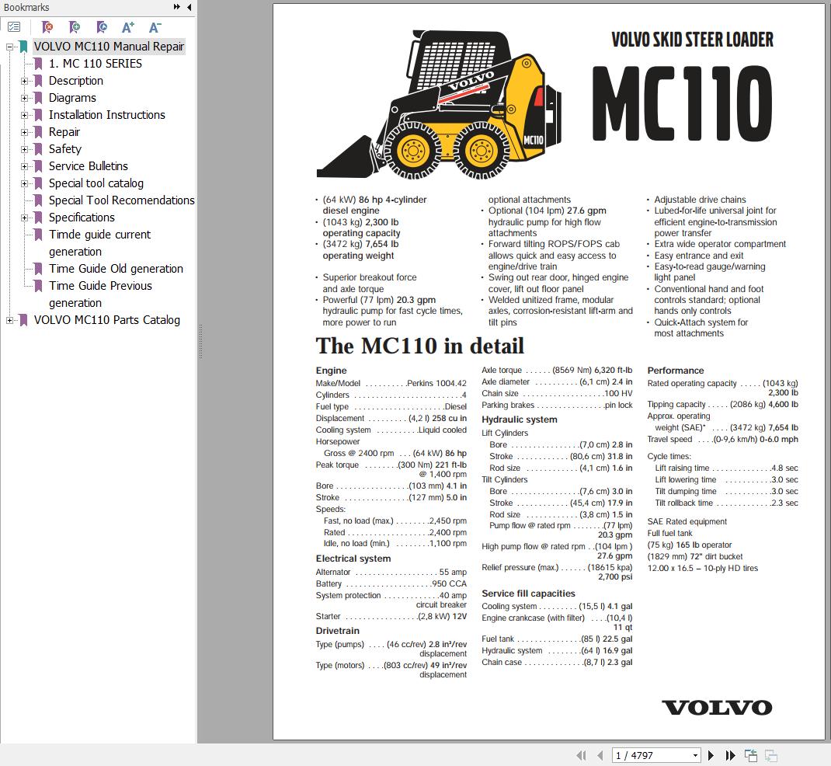Image resolution: width=831 pixels, height=766 pixels.
Task: Click the 'Engine' section heading
Action: 331,370
